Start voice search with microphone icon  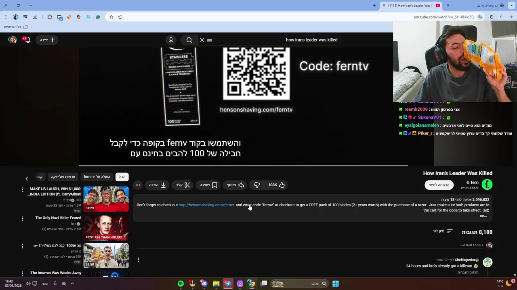171,40
